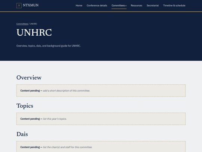Open Conference details in the nav

(97, 6)
